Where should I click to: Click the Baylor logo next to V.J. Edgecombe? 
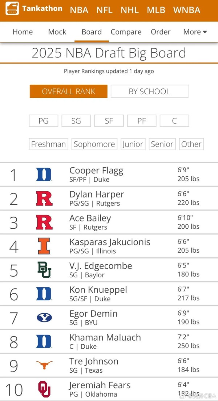[44, 270]
